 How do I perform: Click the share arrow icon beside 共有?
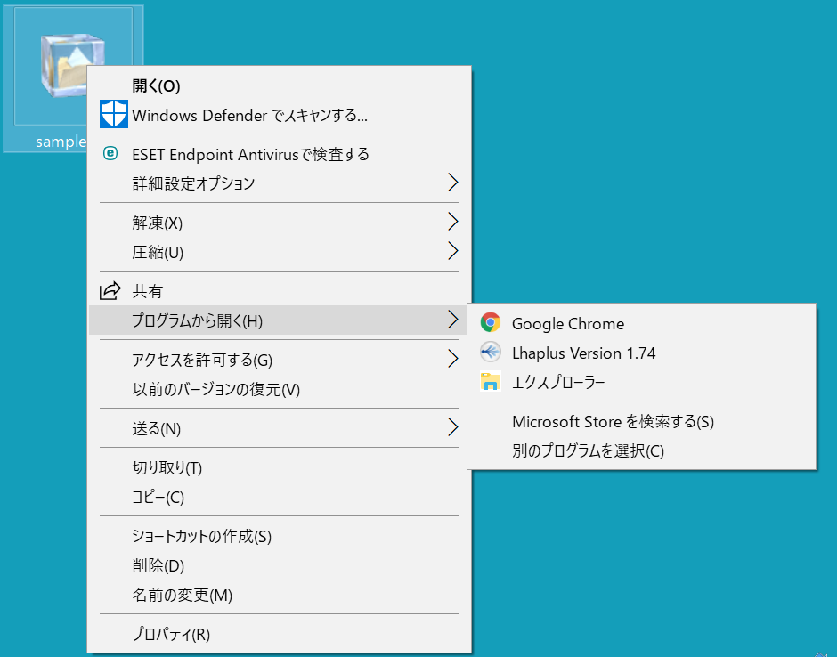tap(110, 291)
